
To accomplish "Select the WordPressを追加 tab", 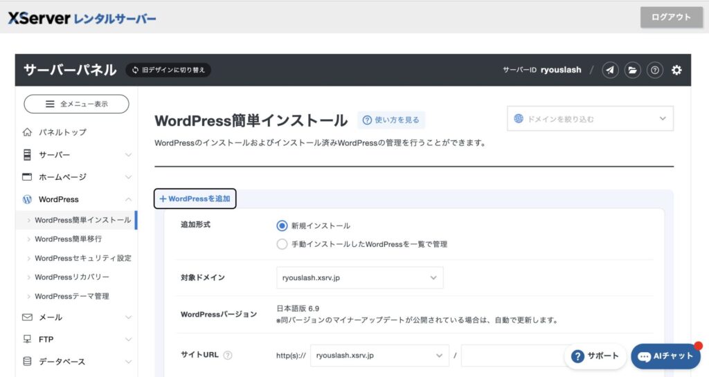I will (x=195, y=199).
